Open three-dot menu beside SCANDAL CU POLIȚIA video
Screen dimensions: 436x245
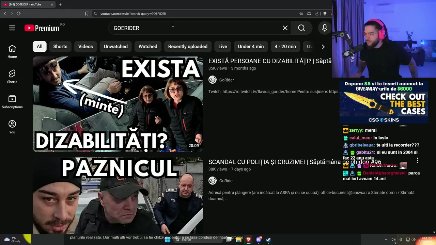(x=418, y=161)
